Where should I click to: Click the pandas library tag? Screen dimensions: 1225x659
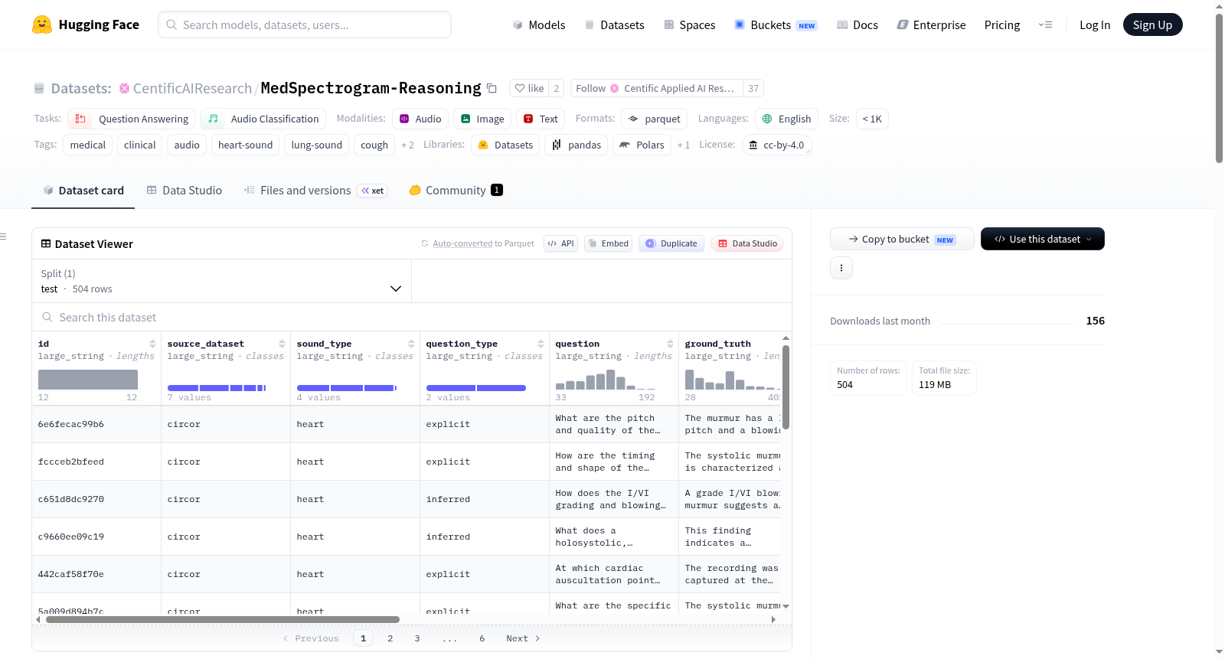click(x=577, y=145)
